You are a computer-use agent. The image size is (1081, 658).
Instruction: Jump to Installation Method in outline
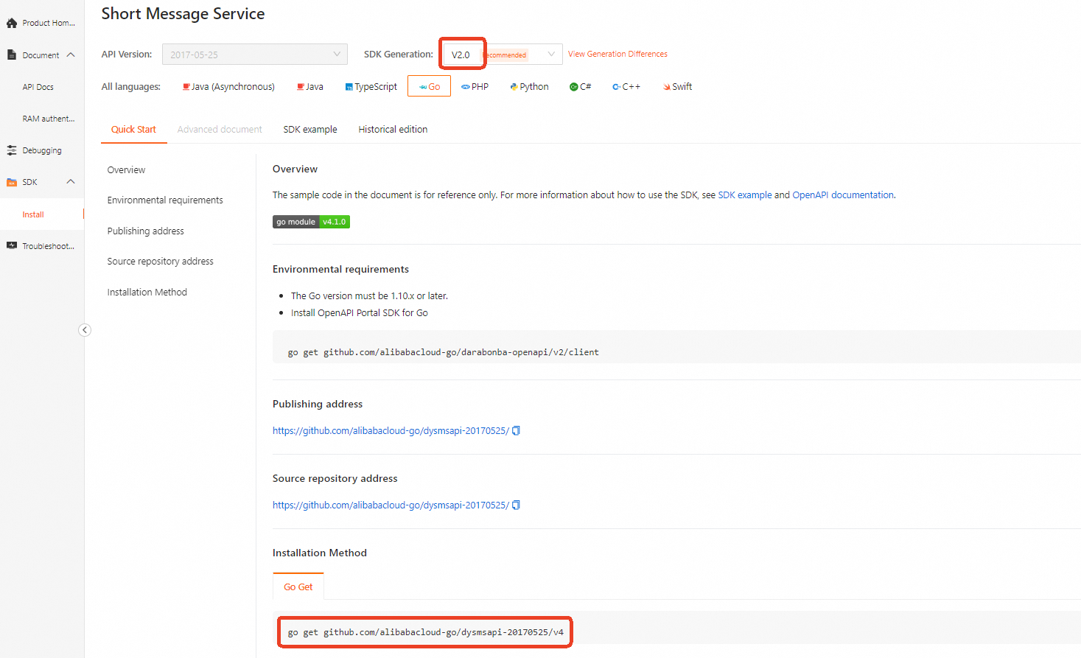[147, 293]
